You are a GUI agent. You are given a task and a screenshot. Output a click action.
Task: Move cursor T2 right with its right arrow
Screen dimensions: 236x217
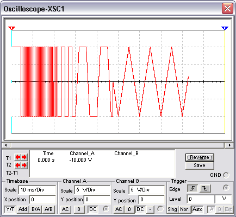click(24, 165)
